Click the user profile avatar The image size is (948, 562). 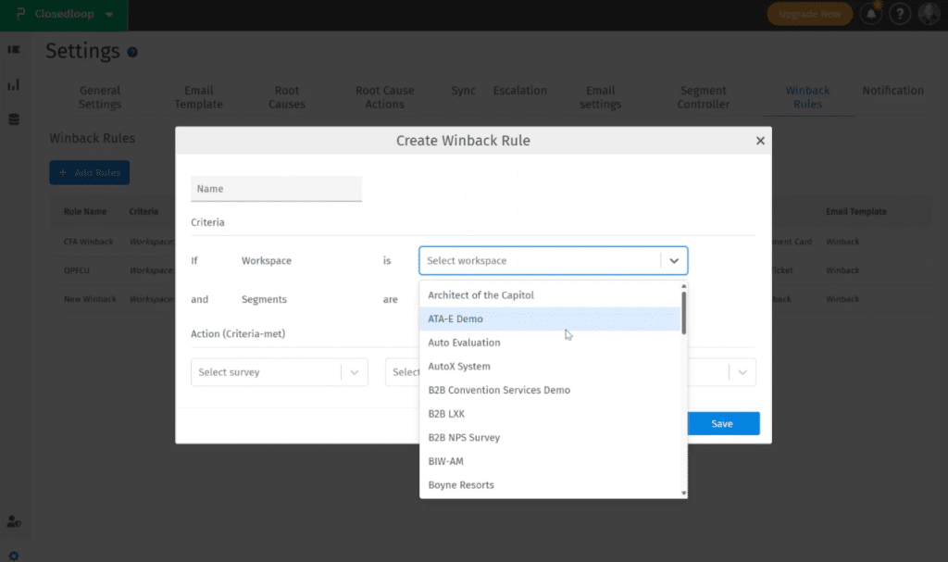click(x=929, y=14)
